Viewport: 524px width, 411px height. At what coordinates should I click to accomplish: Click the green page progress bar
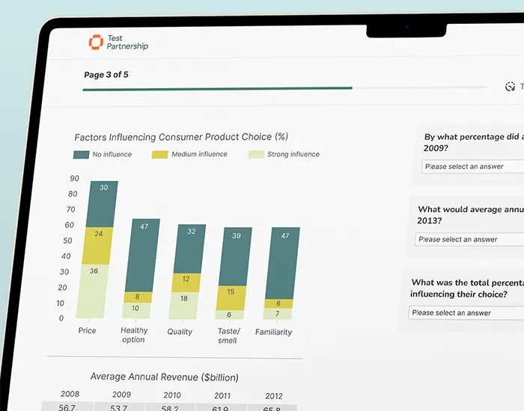coord(217,89)
